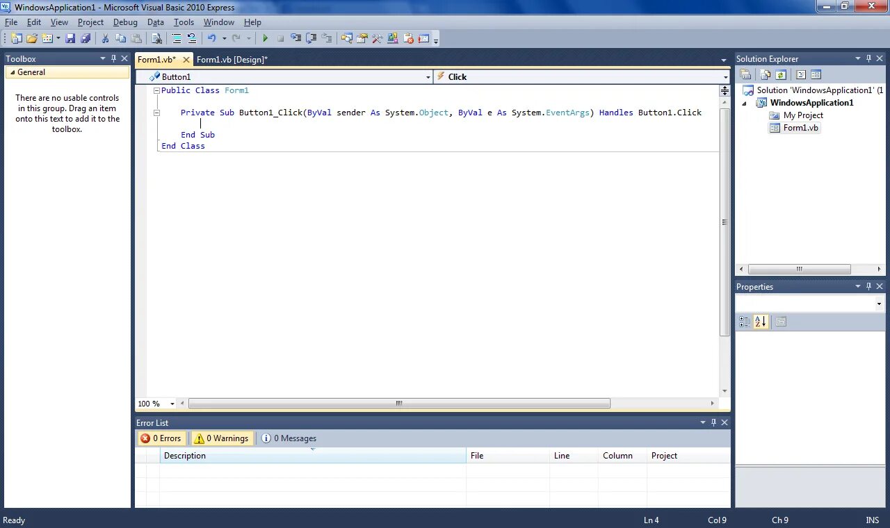Click Refresh icon in Solution Explorer
The width and height of the screenshot is (890, 528).
pos(780,74)
